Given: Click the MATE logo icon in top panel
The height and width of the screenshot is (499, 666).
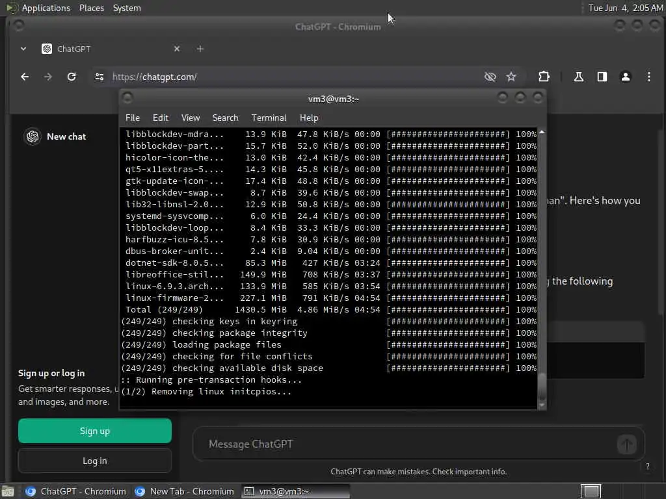Looking at the screenshot, I should pyautogui.click(x=10, y=8).
